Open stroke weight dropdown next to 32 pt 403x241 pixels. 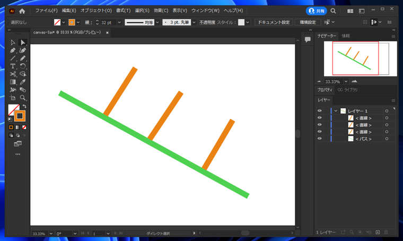(x=119, y=22)
